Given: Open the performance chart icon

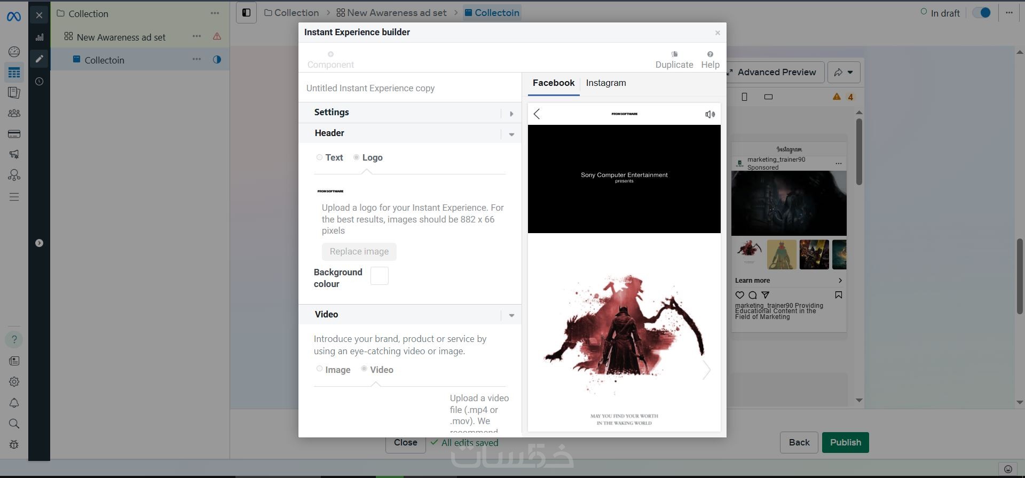Looking at the screenshot, I should point(39,37).
